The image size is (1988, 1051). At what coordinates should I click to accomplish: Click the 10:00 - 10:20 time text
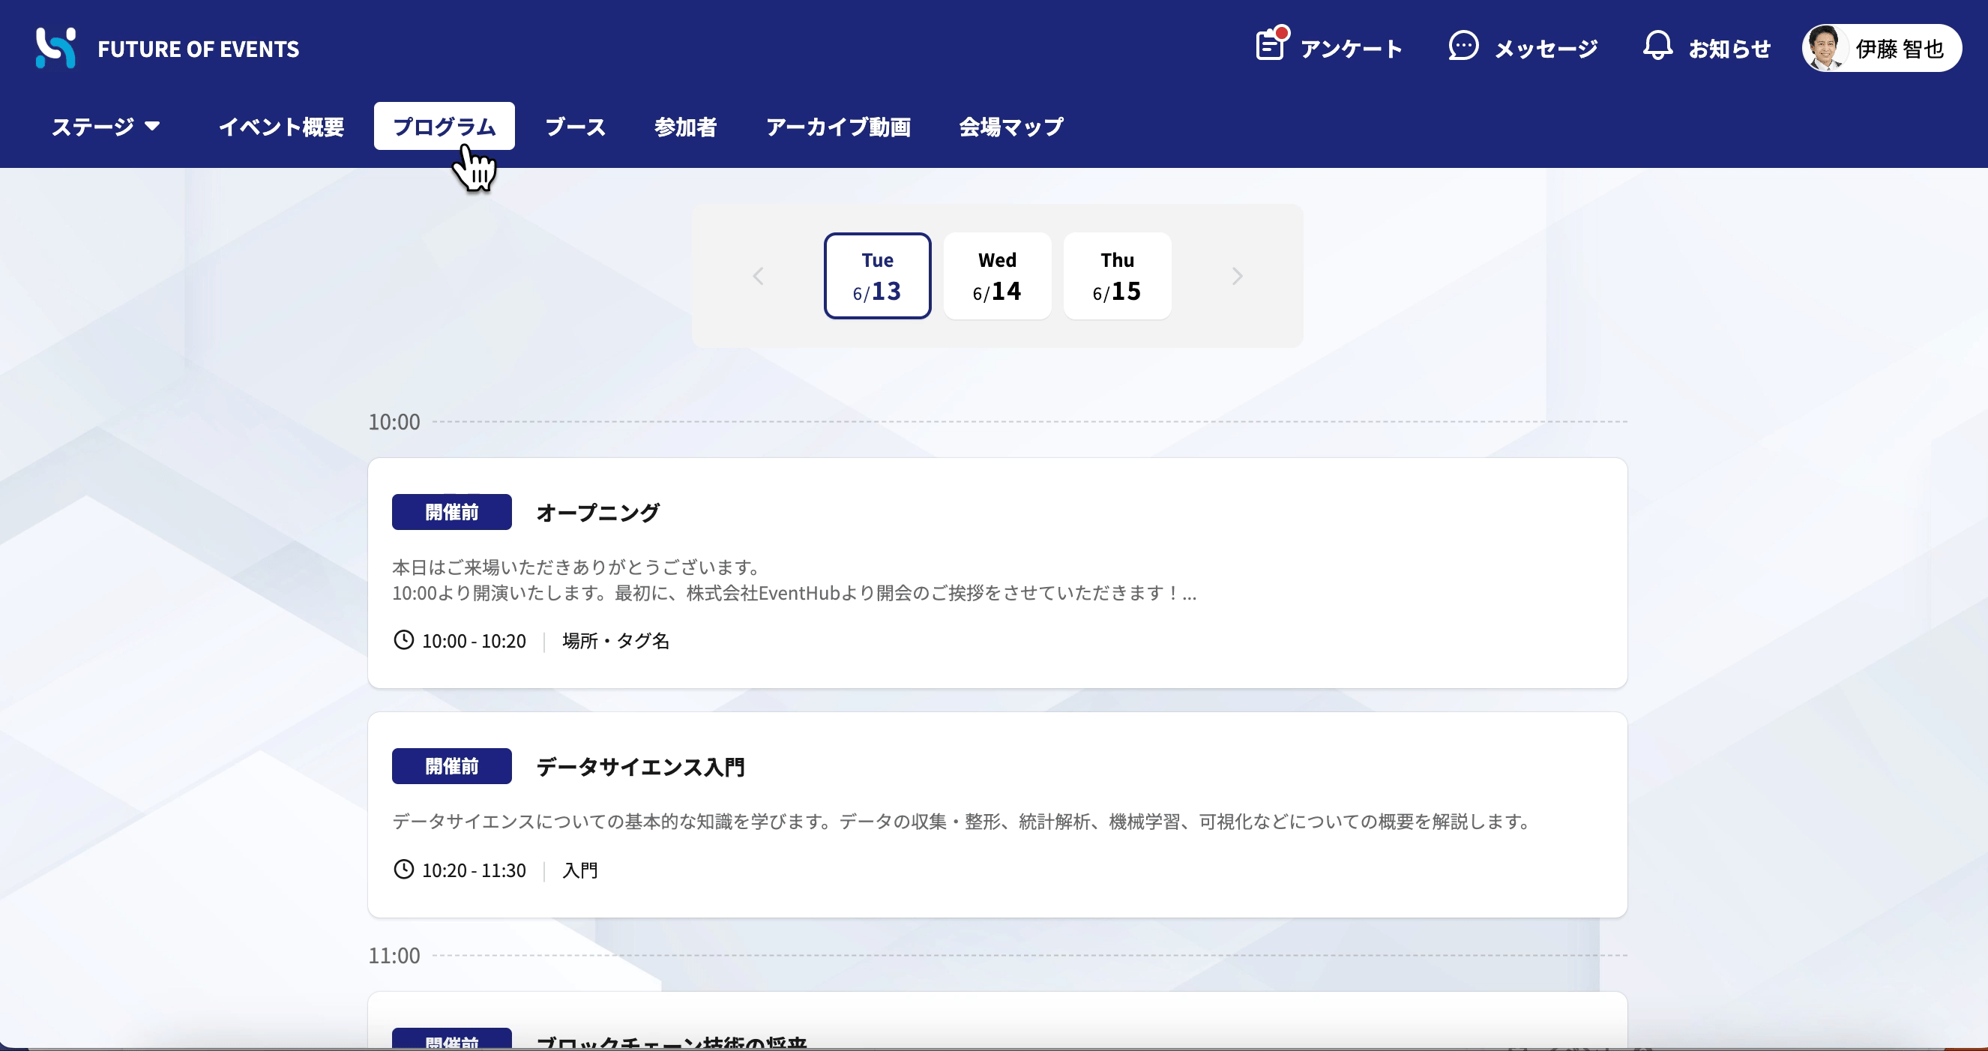(474, 640)
